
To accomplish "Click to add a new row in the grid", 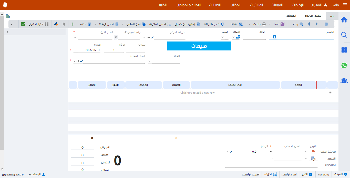I will tap(197, 93).
